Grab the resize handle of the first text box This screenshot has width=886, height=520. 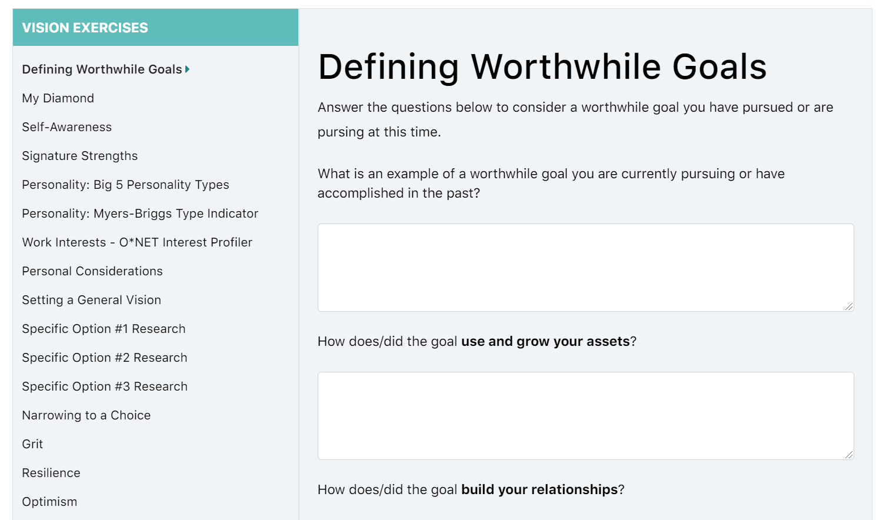848,306
